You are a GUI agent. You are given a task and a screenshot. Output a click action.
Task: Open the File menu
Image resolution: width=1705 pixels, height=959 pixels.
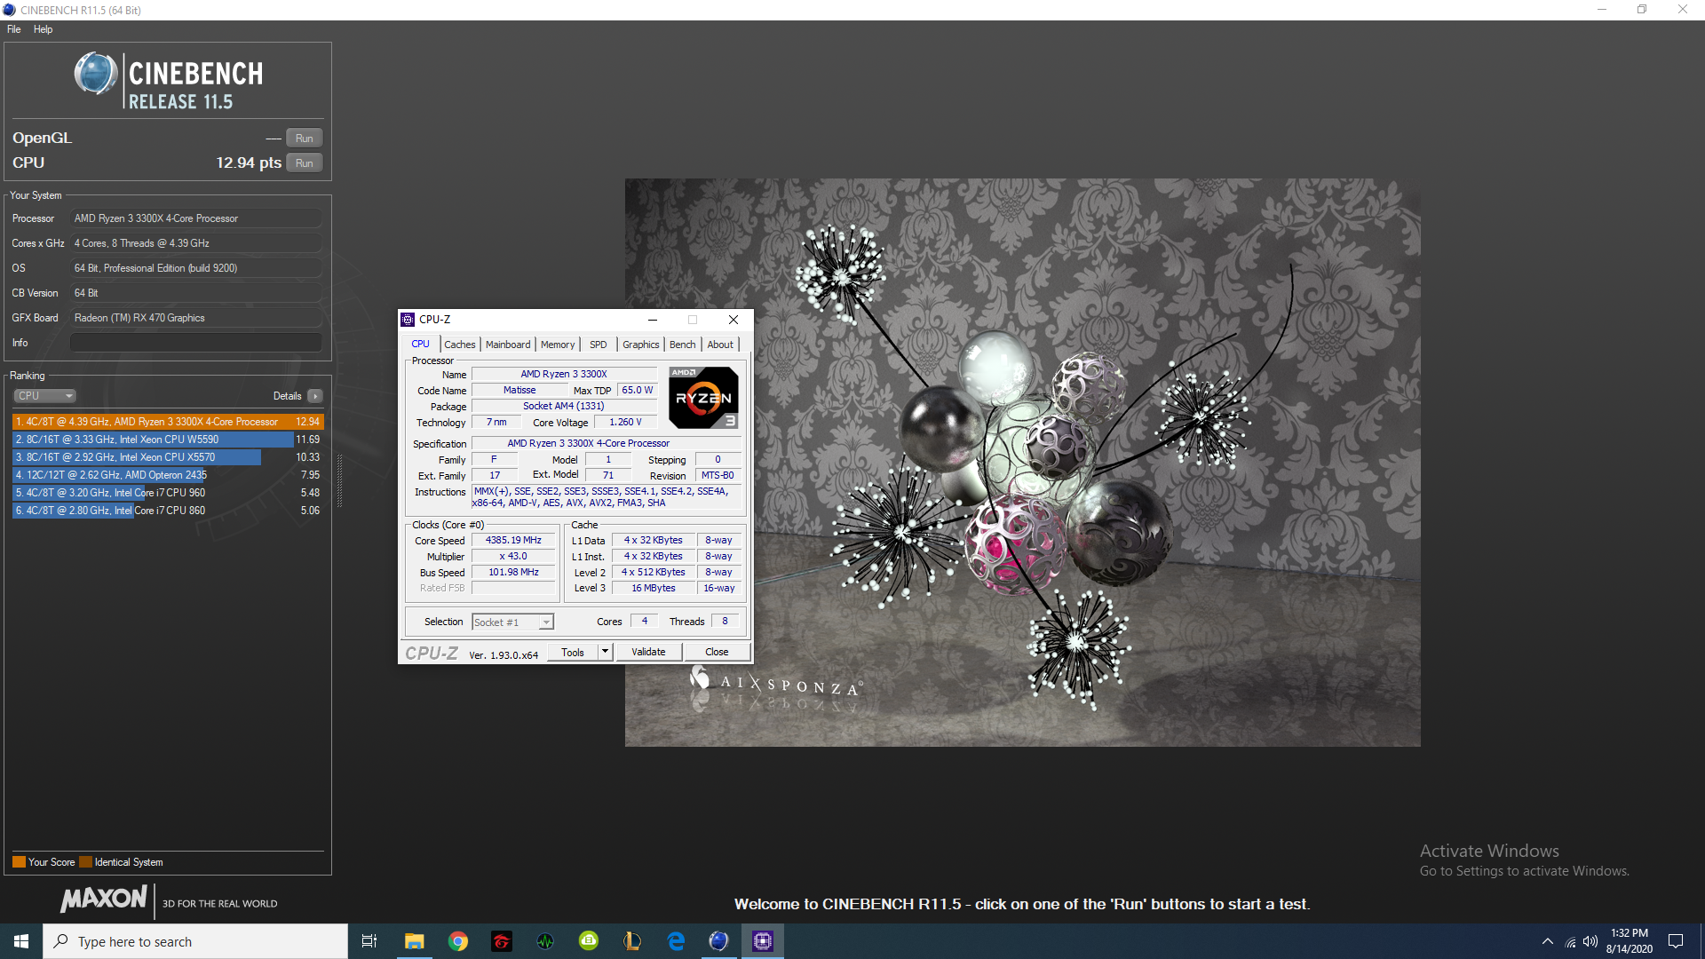[x=14, y=29]
